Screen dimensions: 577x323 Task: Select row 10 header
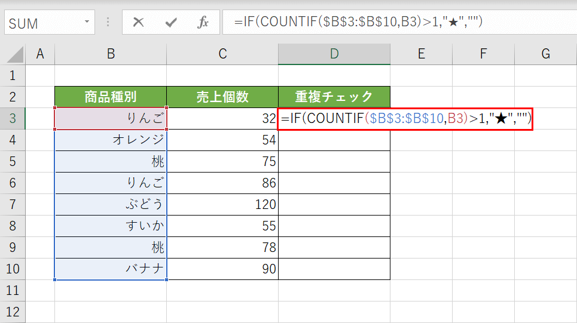[x=13, y=269]
